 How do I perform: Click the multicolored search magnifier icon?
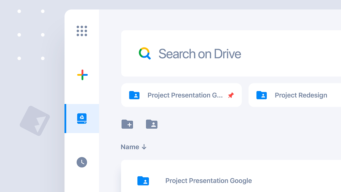[x=145, y=53]
